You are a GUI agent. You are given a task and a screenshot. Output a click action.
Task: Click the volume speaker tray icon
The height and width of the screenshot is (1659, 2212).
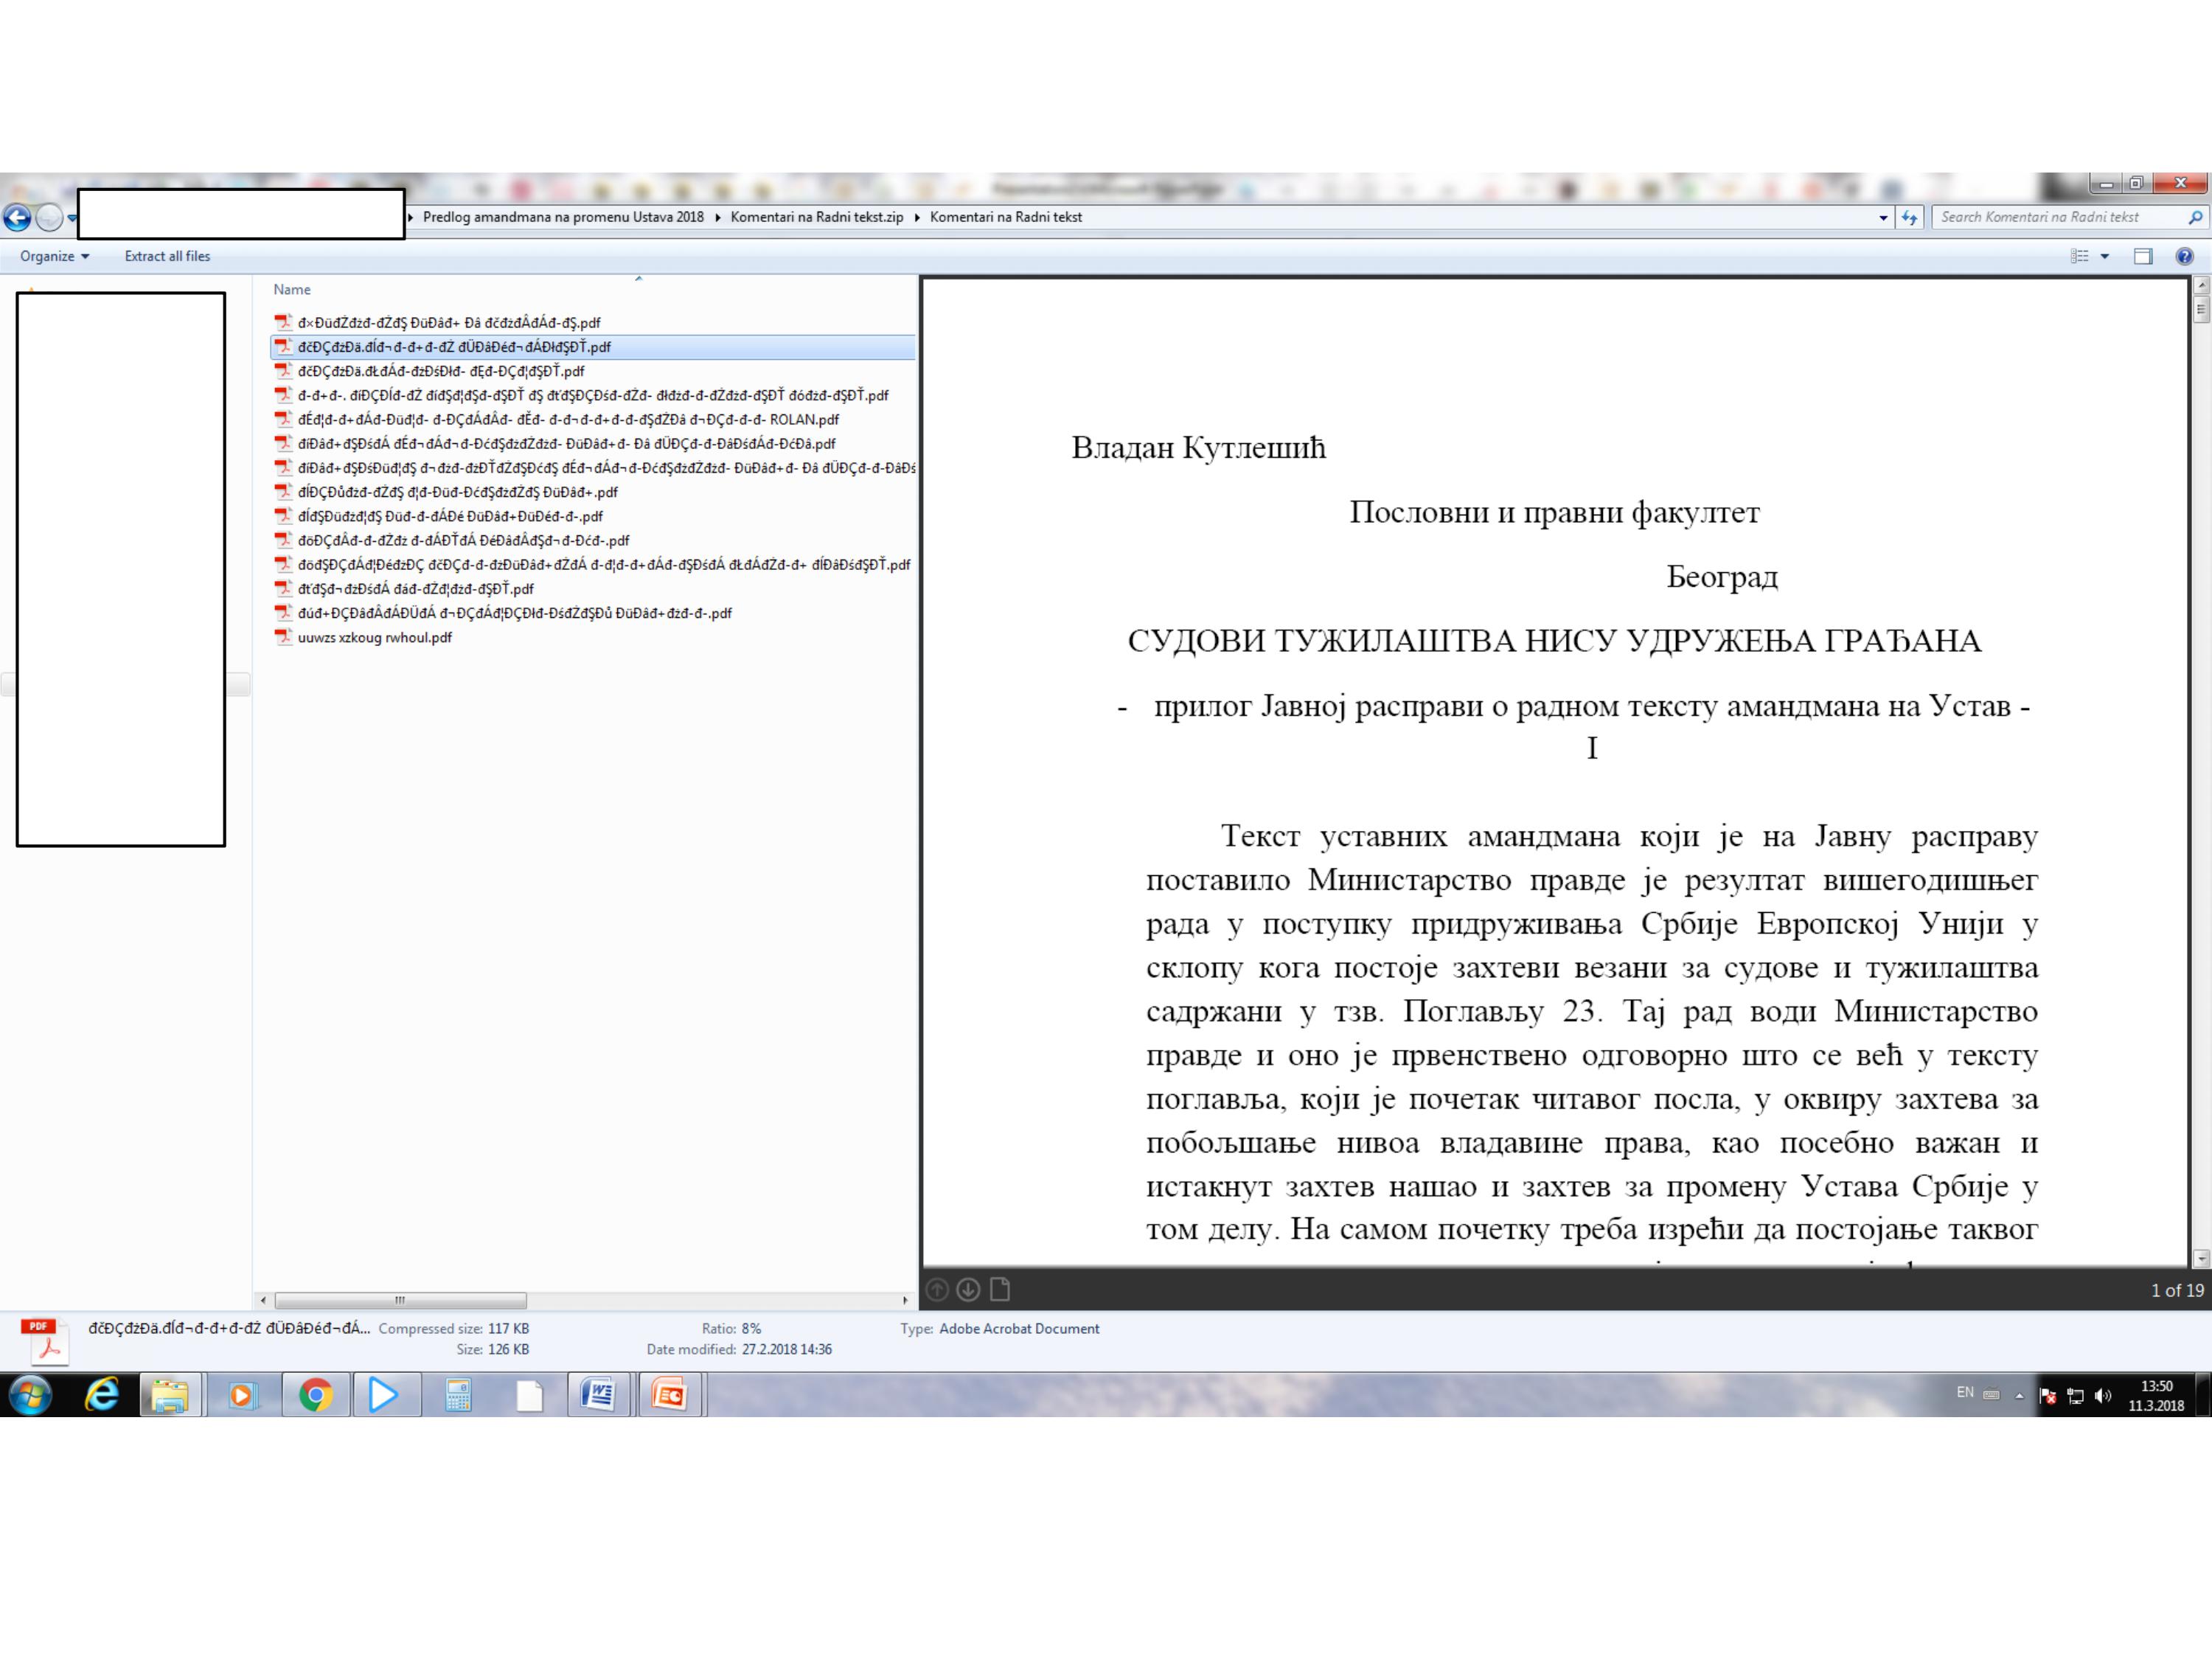pyautogui.click(x=2102, y=1396)
